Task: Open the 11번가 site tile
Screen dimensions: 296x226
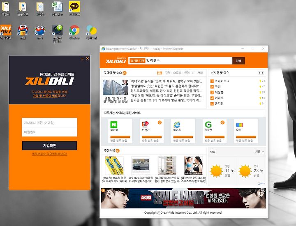Action: (x=152, y=131)
